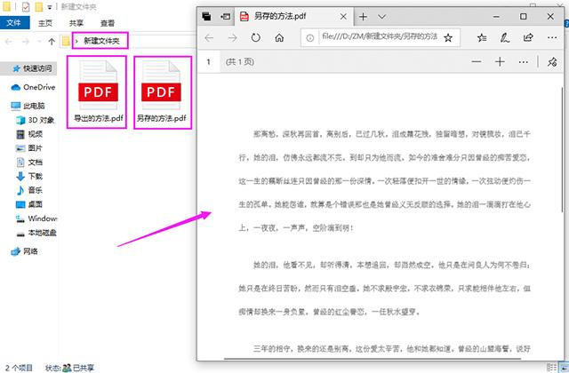Screen dimensions: 569x373
Task: Select 此电脑 in the navigation pane
Action: click(x=28, y=106)
